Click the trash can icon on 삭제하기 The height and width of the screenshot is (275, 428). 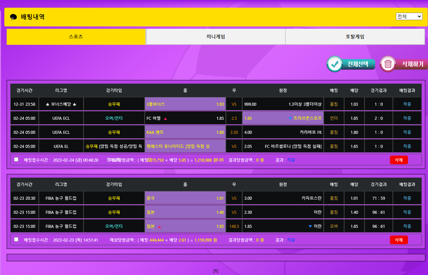pyautogui.click(x=388, y=64)
